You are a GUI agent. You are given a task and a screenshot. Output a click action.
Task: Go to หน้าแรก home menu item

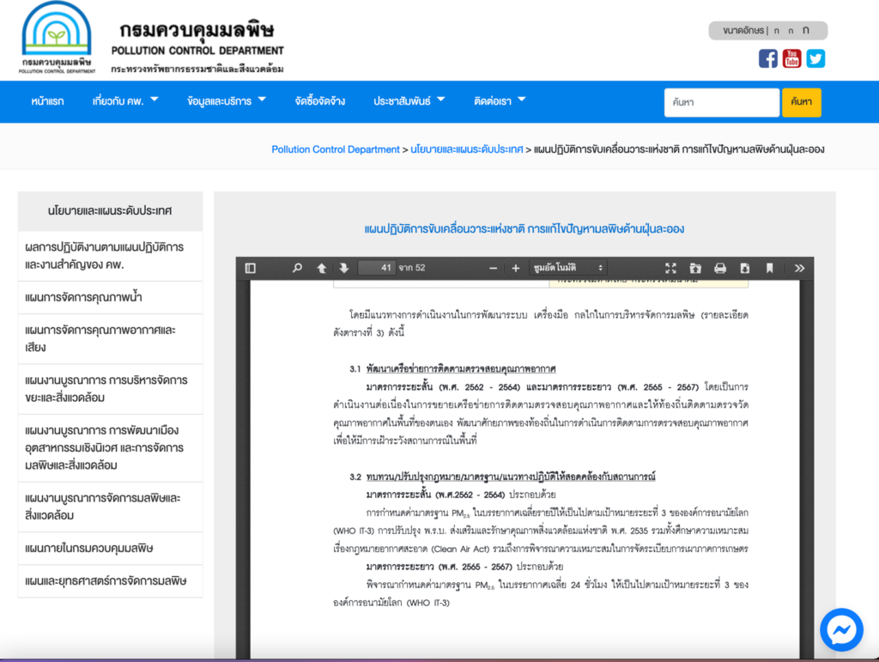tap(48, 101)
